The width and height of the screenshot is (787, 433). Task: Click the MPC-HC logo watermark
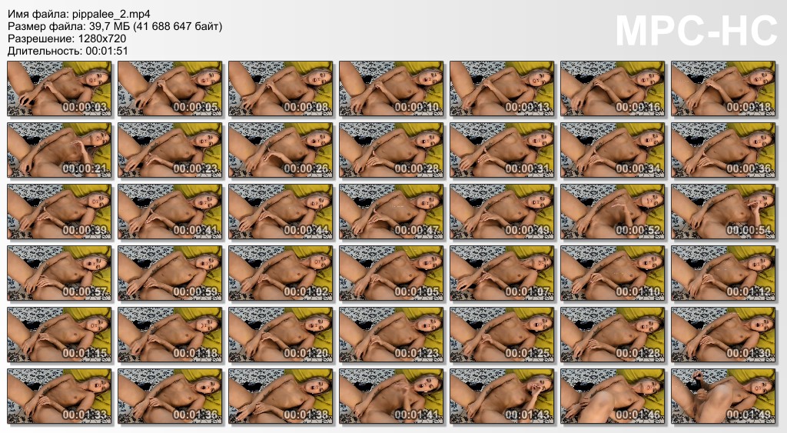(696, 31)
